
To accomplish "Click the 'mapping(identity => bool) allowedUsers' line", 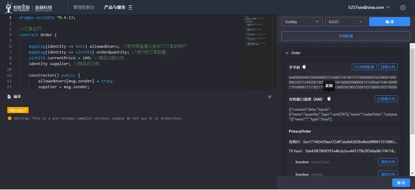I will [108, 46].
